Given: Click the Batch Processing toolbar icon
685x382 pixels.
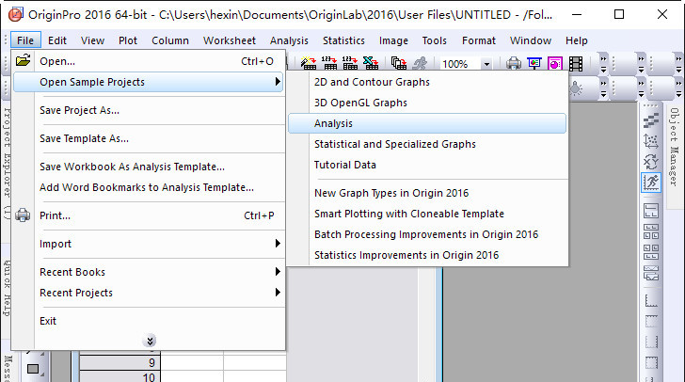Looking at the screenshot, I should point(398,63).
